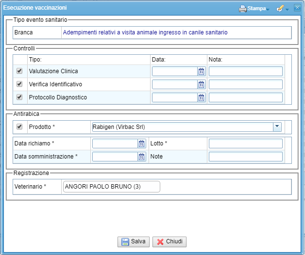This screenshot has width=305, height=255.
Task: Click the Protocollo Diagnostico date field
Action: [x=175, y=97]
